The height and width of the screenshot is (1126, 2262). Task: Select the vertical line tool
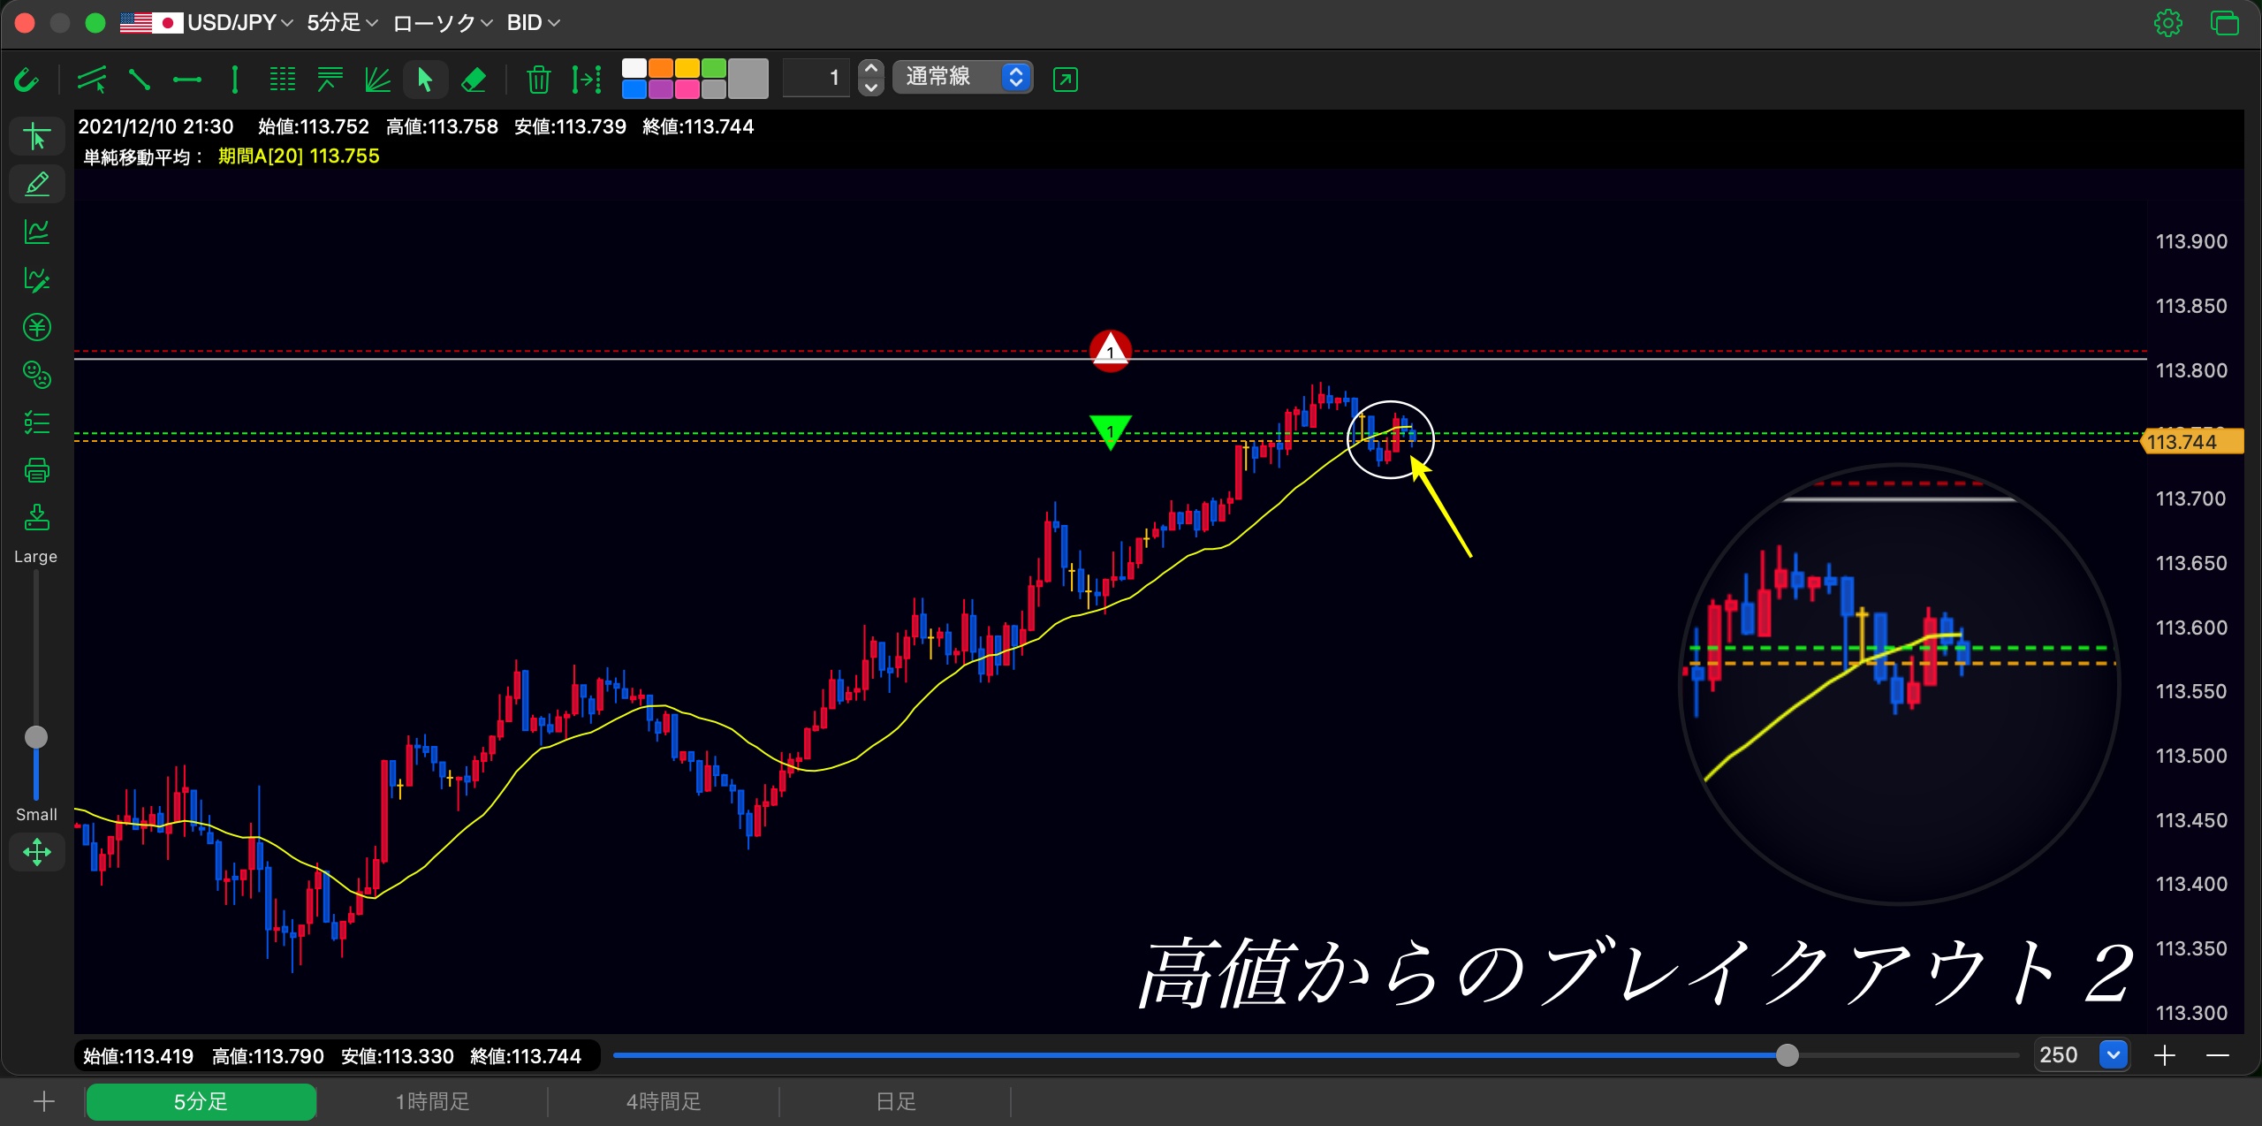click(234, 80)
